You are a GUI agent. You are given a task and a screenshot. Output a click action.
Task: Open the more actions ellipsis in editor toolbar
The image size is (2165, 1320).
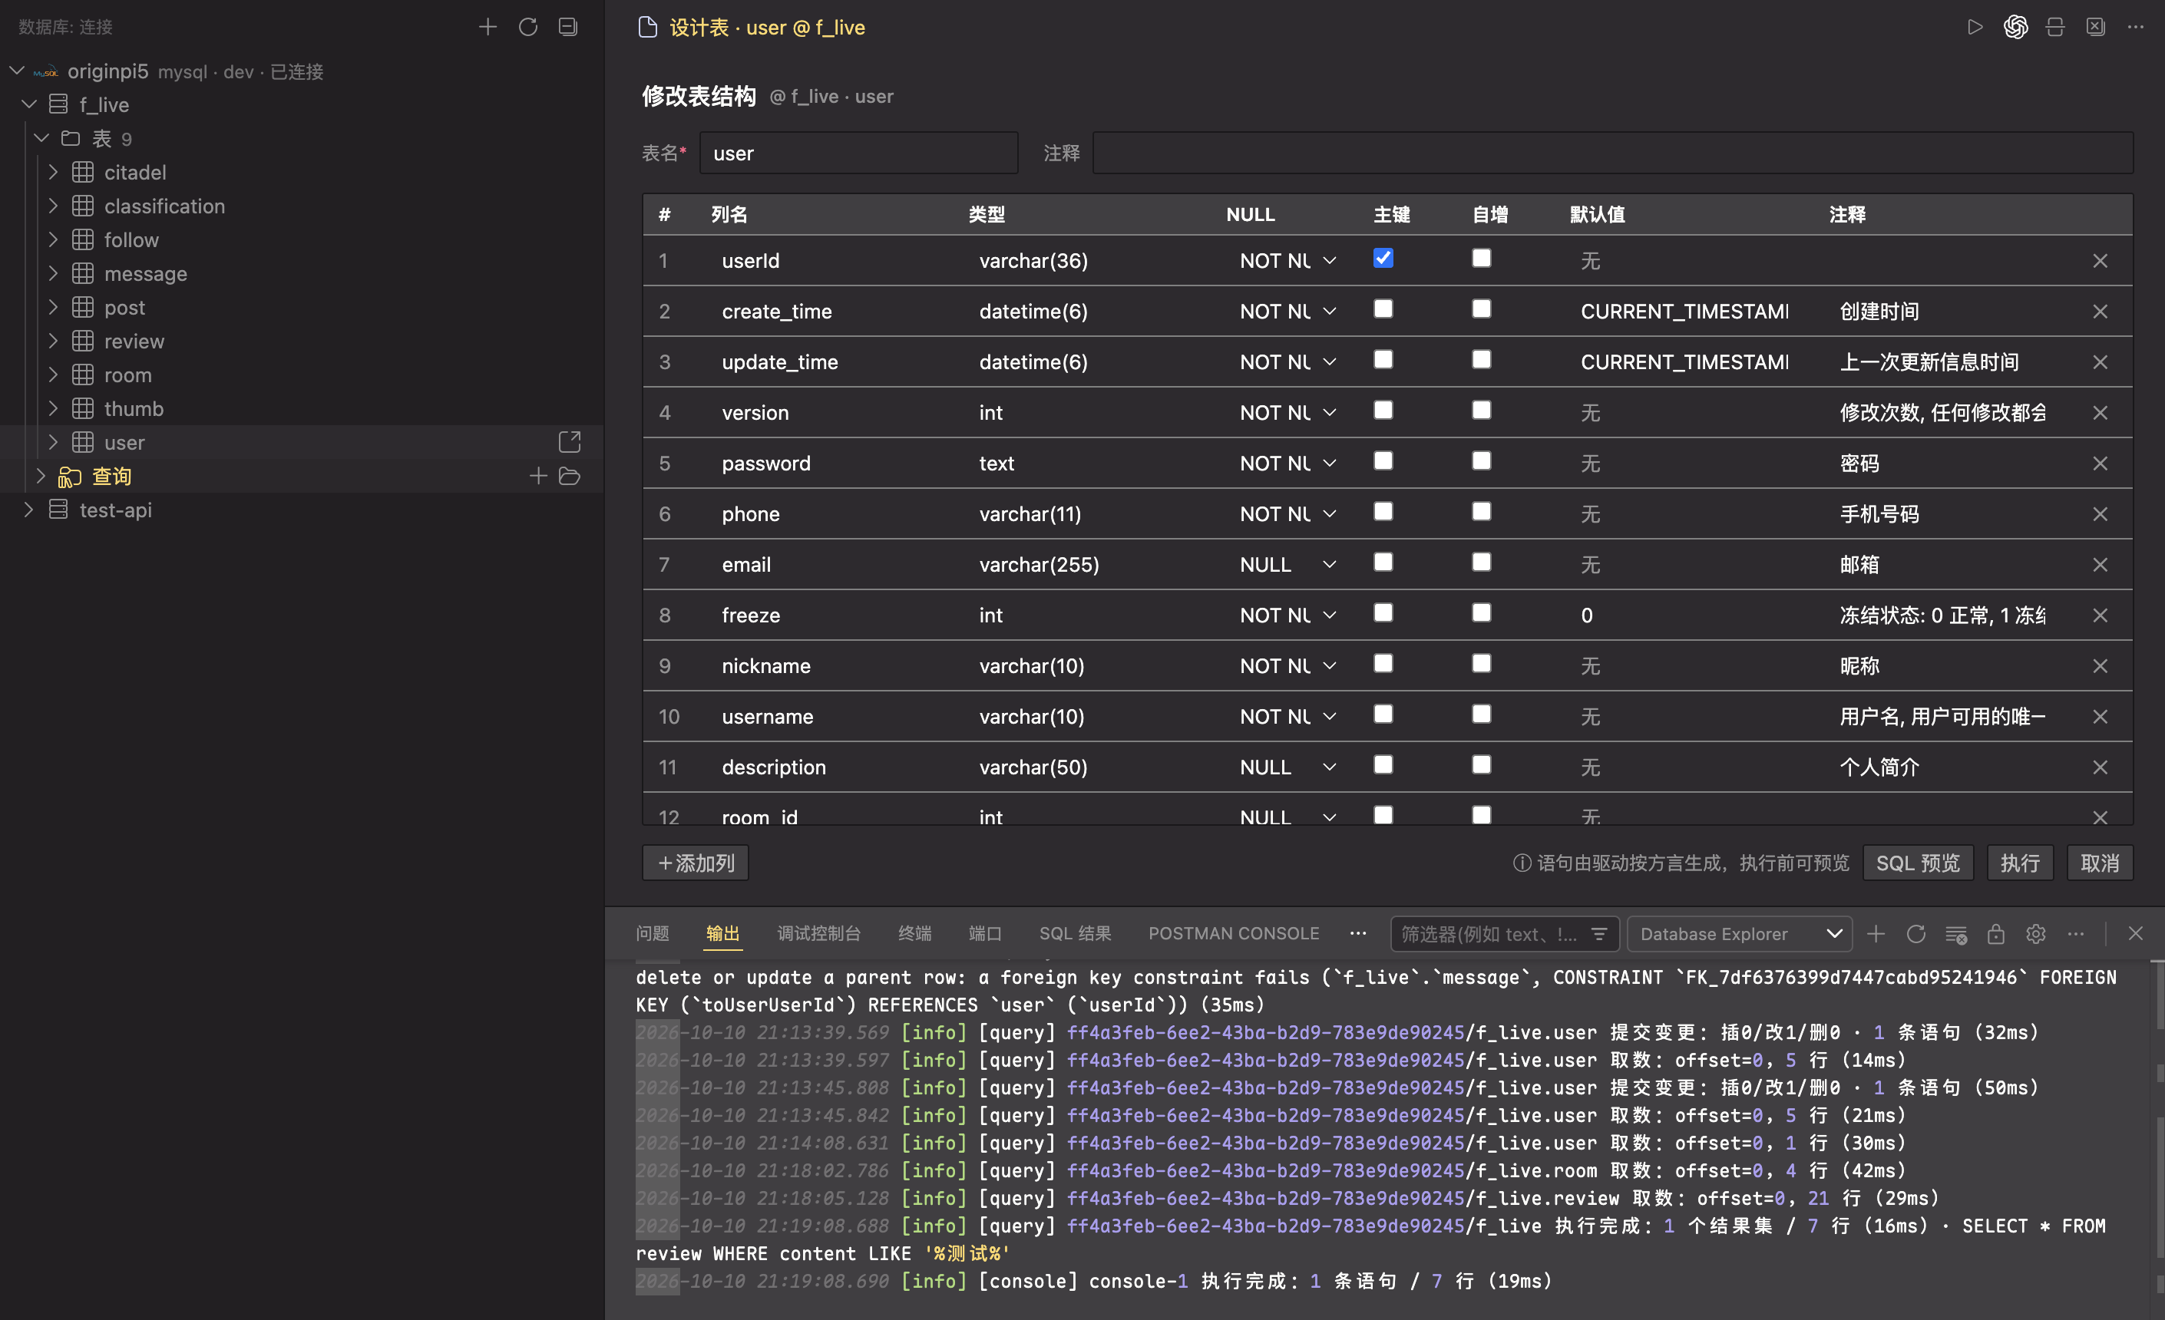2136,27
